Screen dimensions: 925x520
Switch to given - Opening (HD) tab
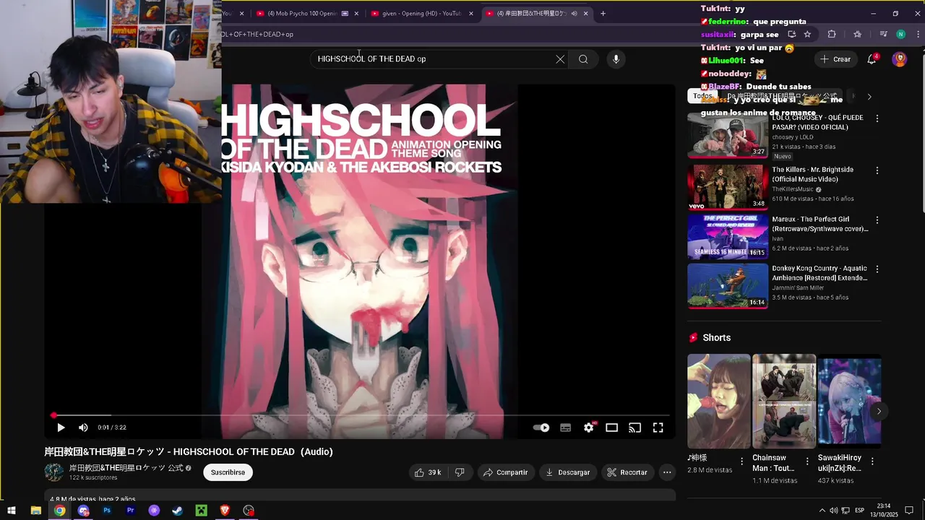coord(416,13)
